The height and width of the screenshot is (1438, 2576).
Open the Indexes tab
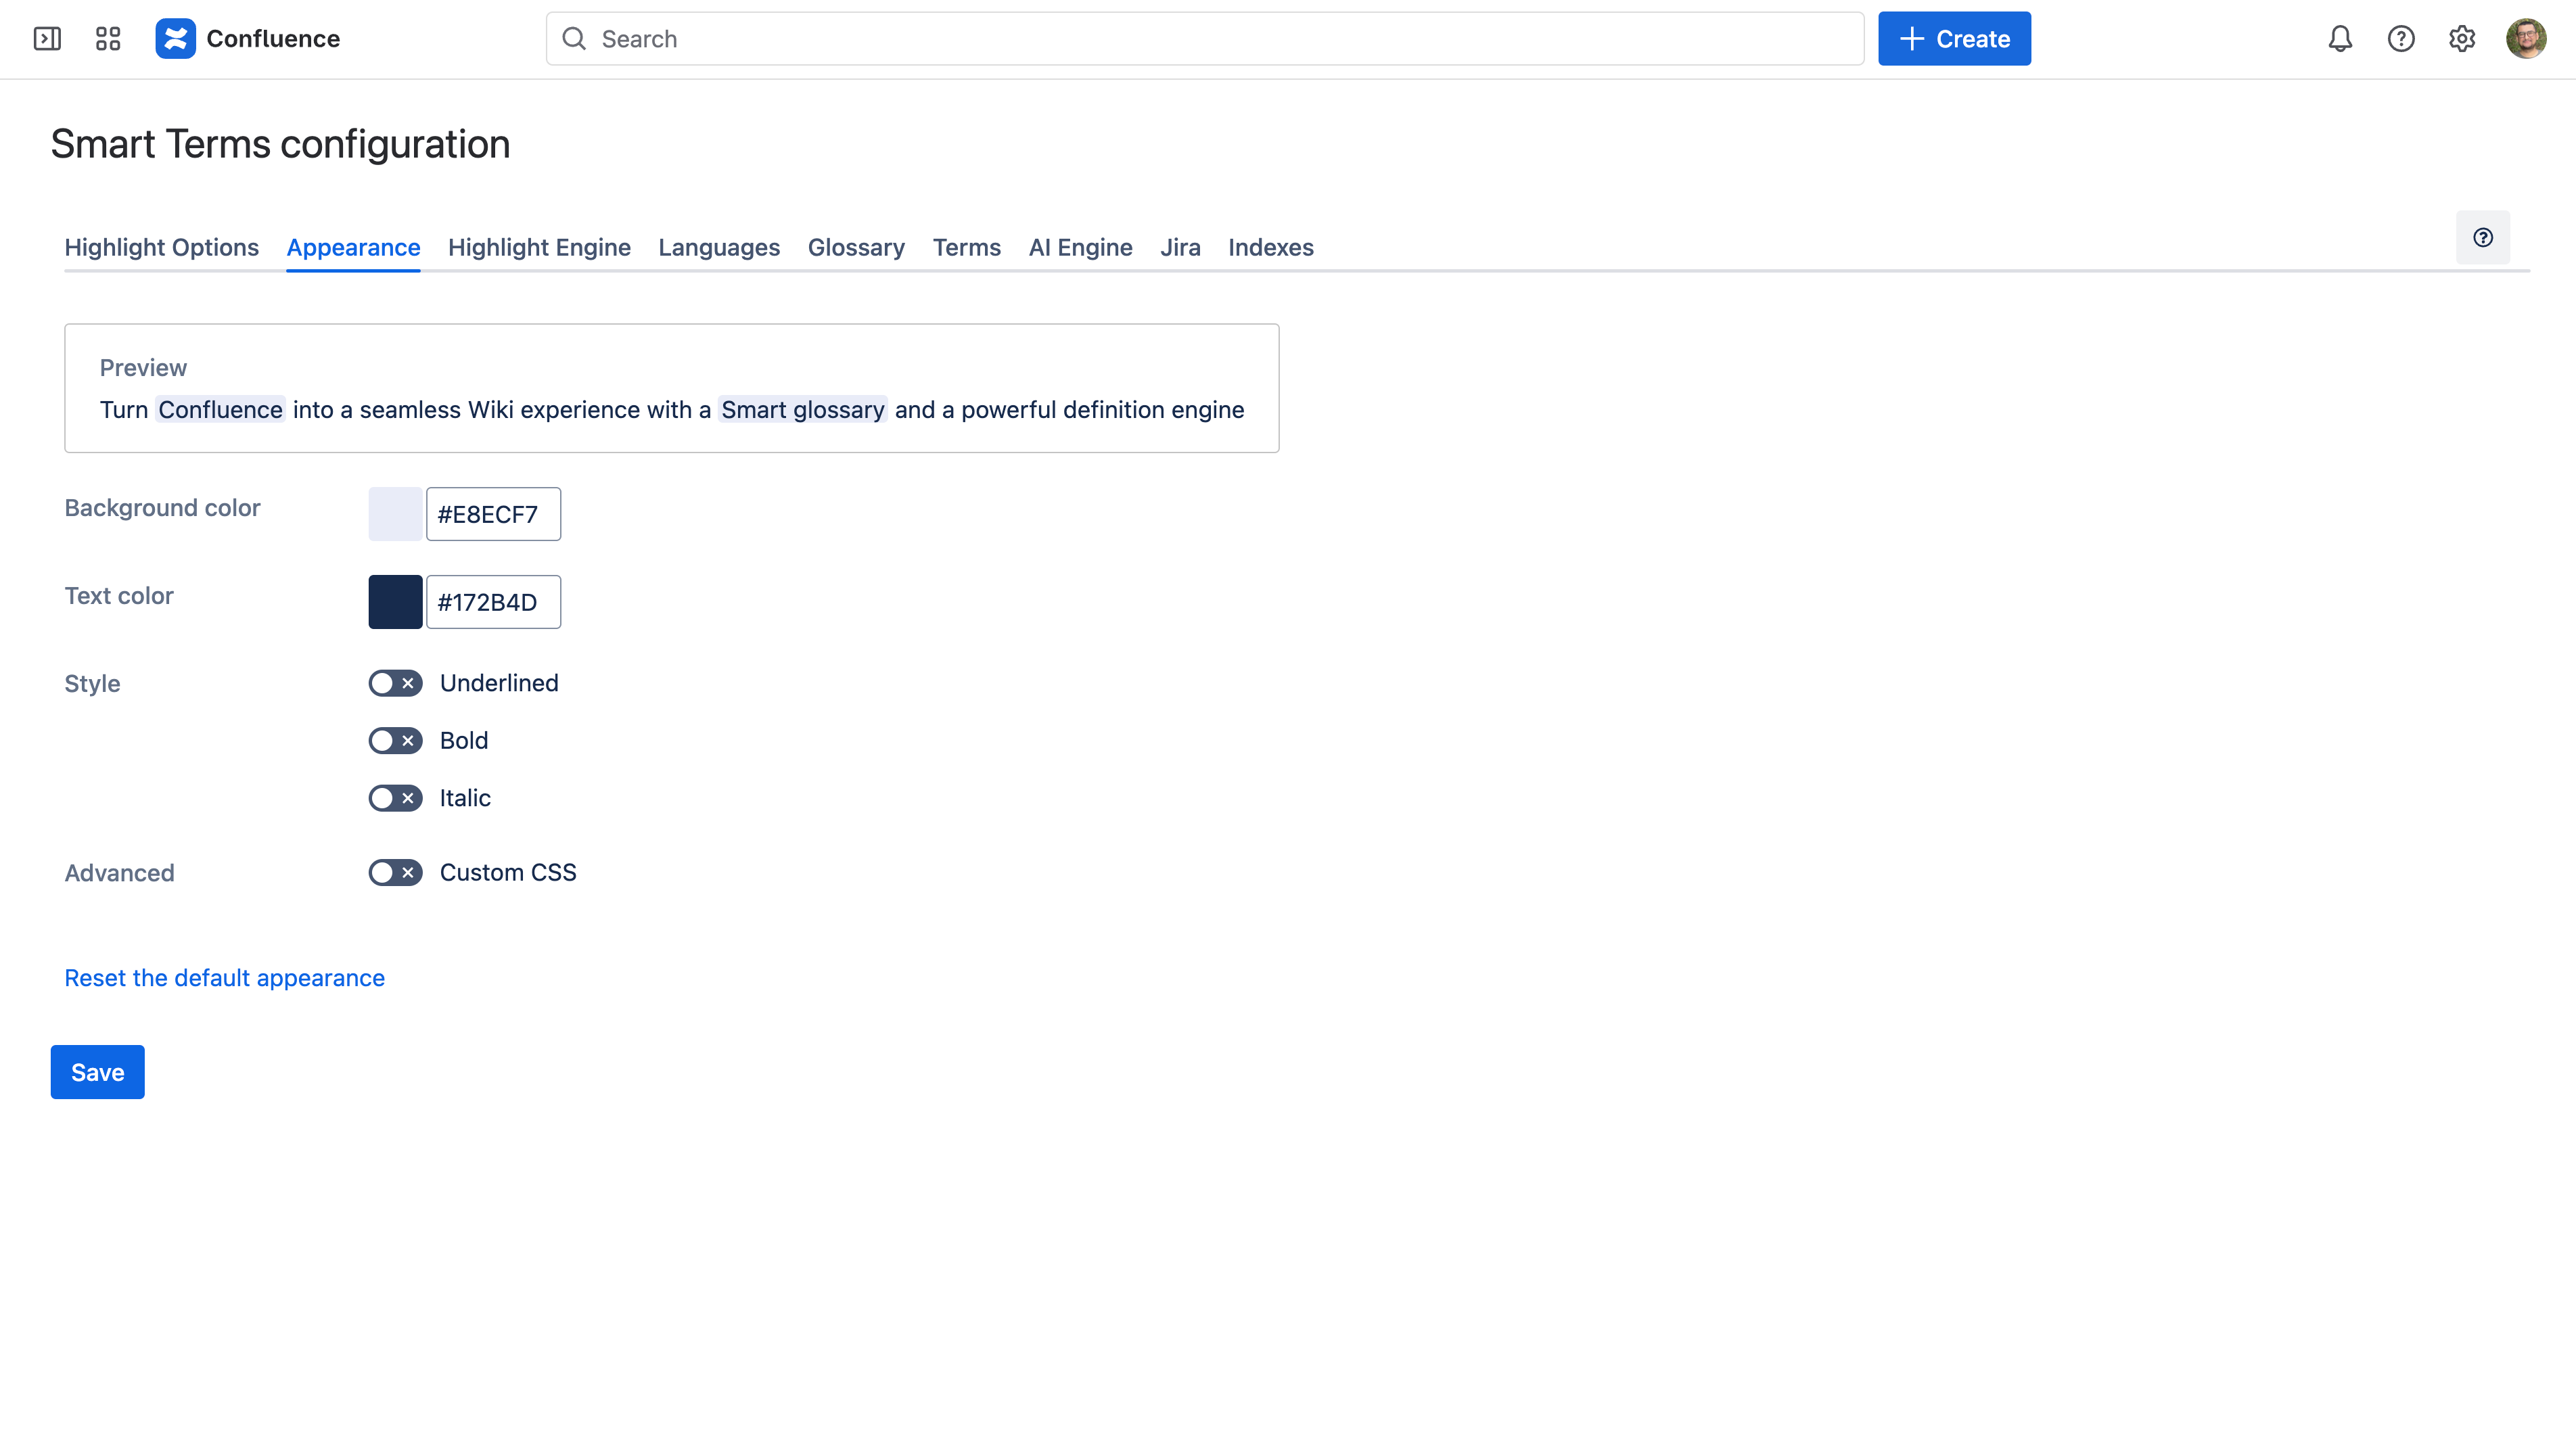pyautogui.click(x=1270, y=247)
